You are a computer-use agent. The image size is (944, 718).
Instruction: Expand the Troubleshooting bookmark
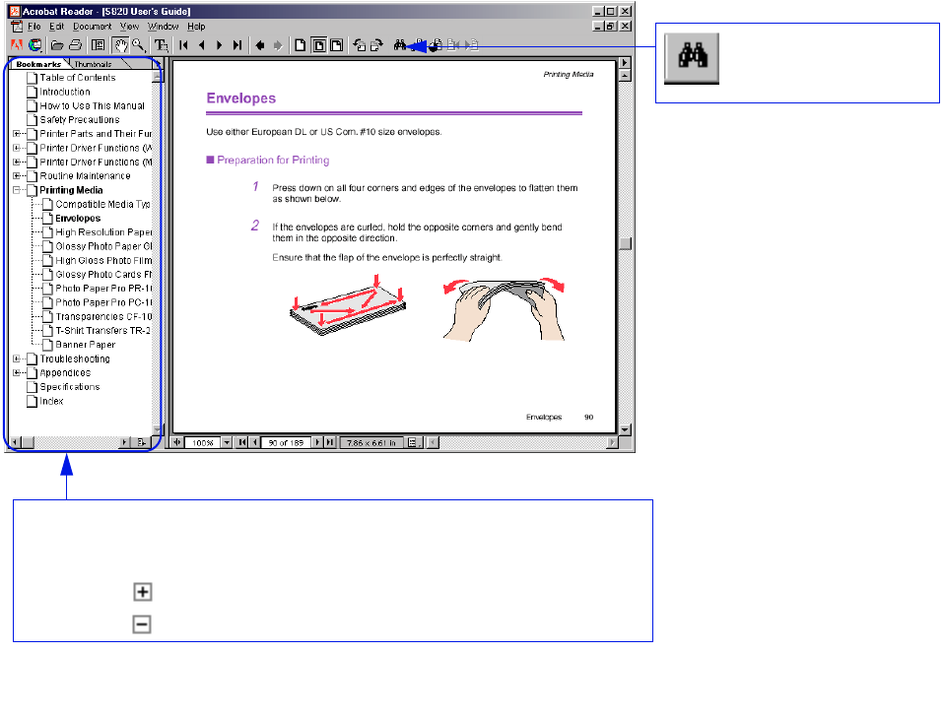(17, 359)
